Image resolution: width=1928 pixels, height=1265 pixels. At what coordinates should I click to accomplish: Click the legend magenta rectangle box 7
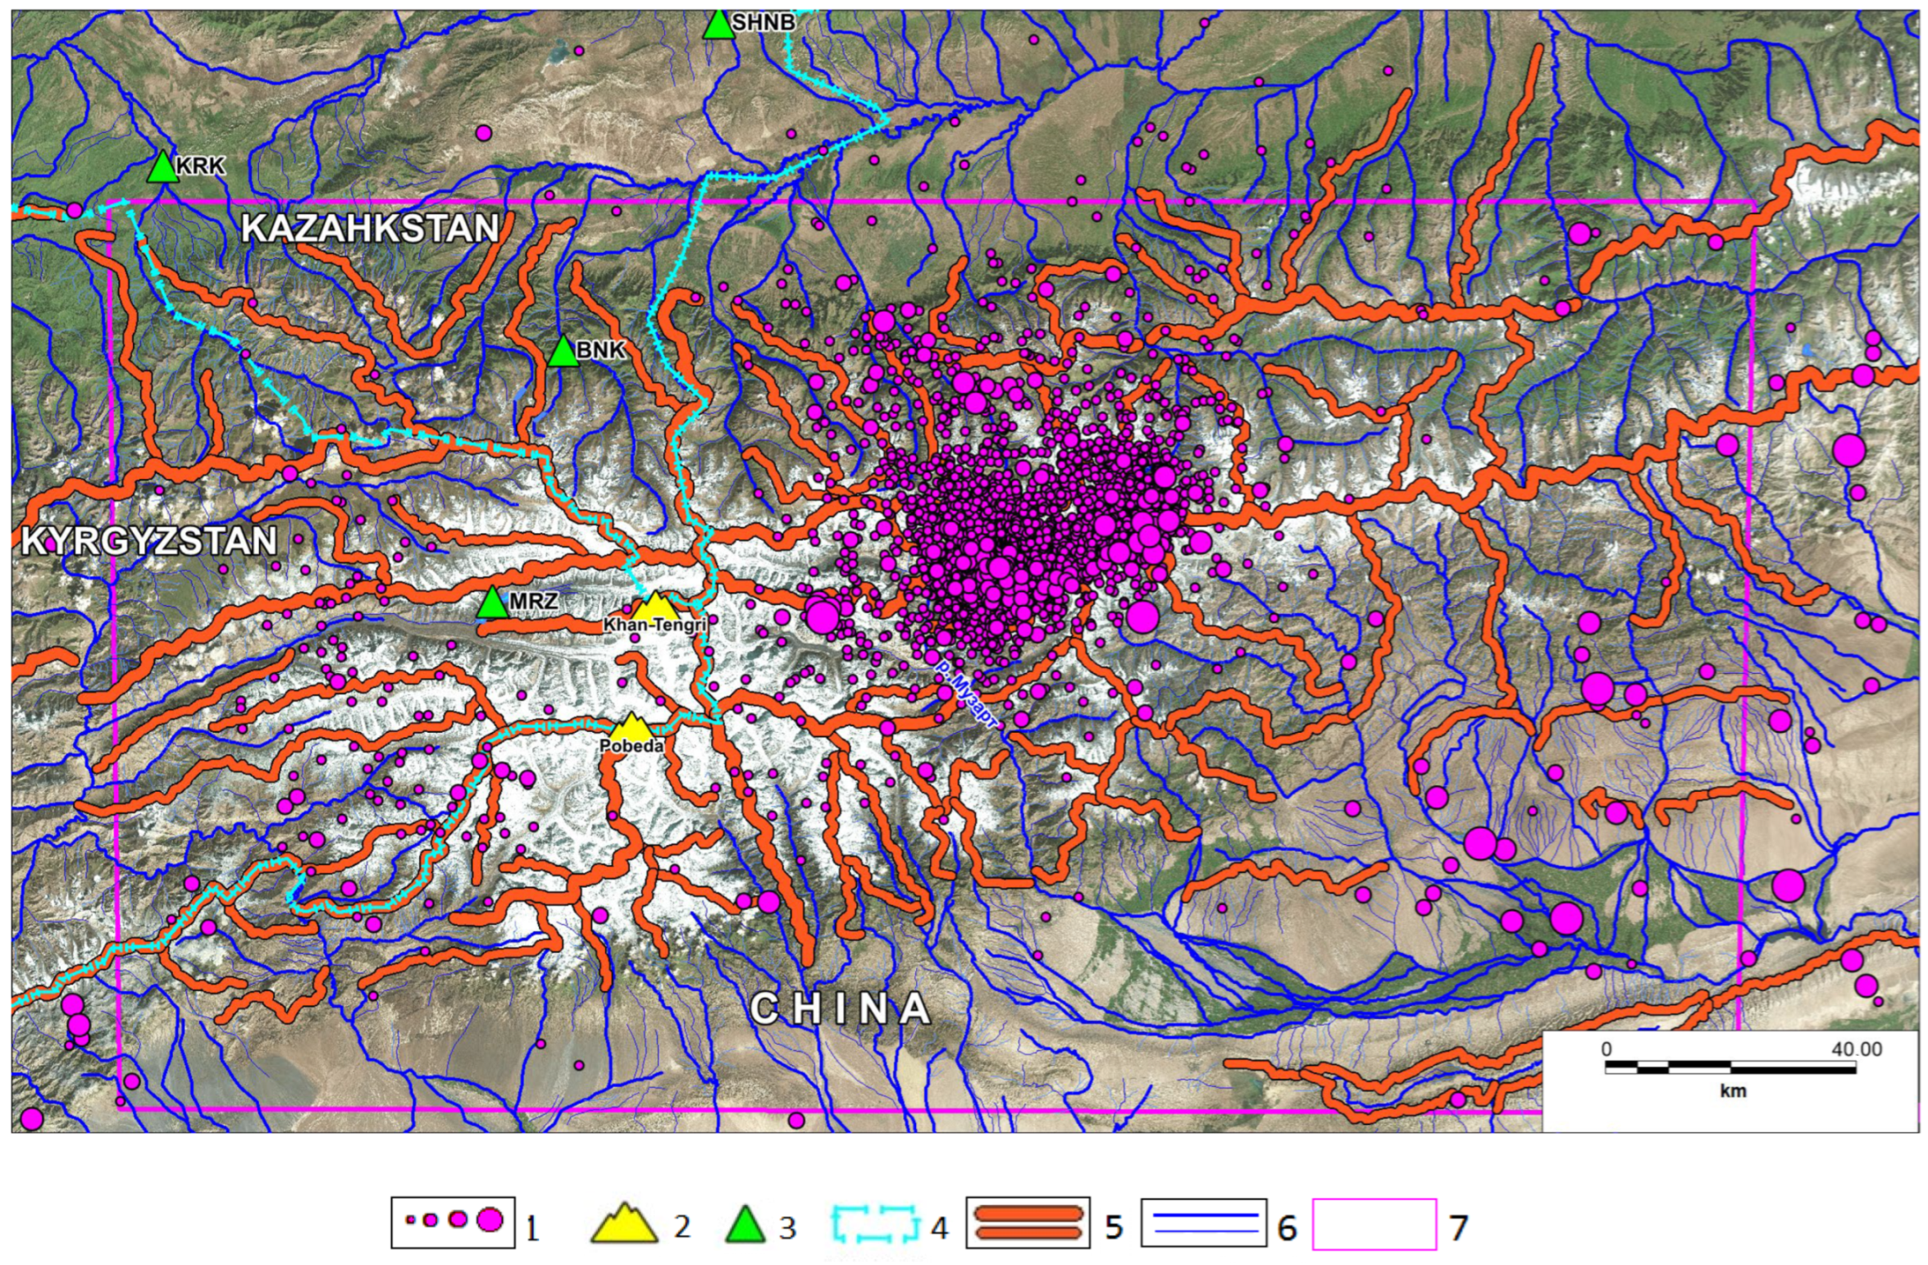pos(1374,1224)
